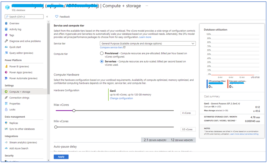Viewport: 268px width, 163px height.
Task: Select the Serverless compute tier radio
Action: pos(102,61)
